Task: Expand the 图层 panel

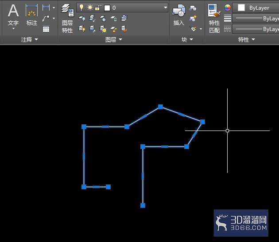Action: [x=114, y=39]
